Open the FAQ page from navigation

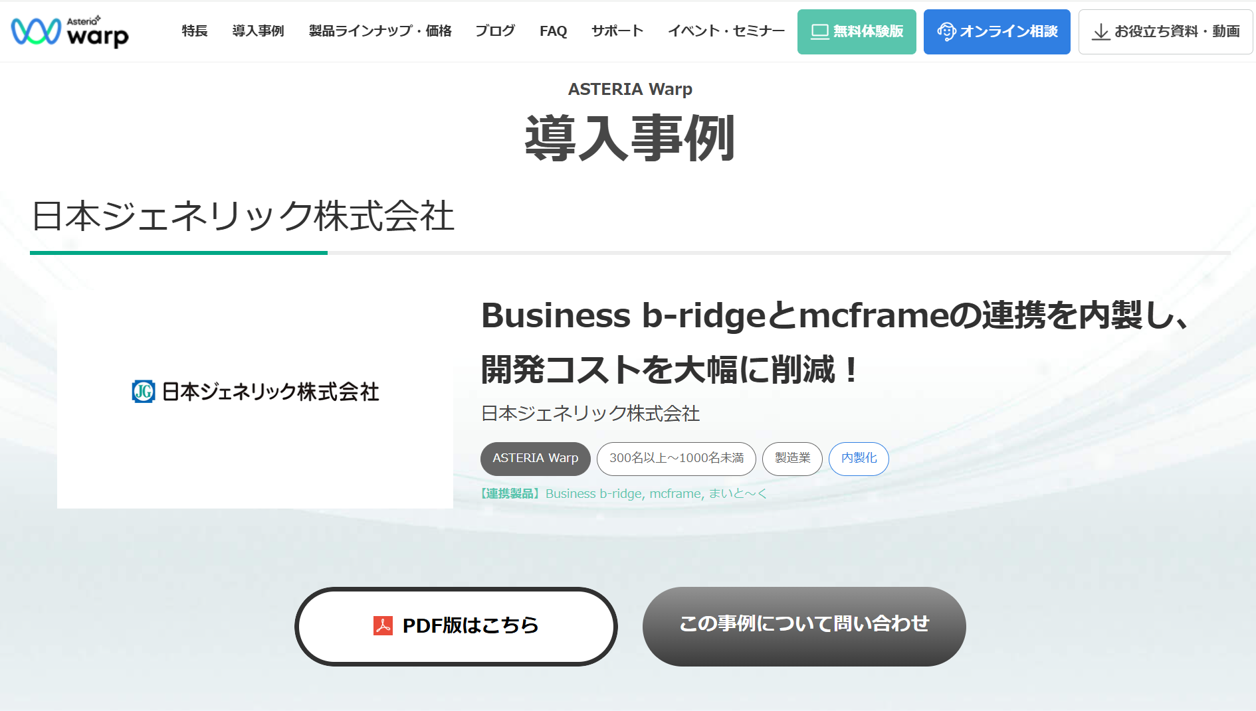pyautogui.click(x=553, y=31)
